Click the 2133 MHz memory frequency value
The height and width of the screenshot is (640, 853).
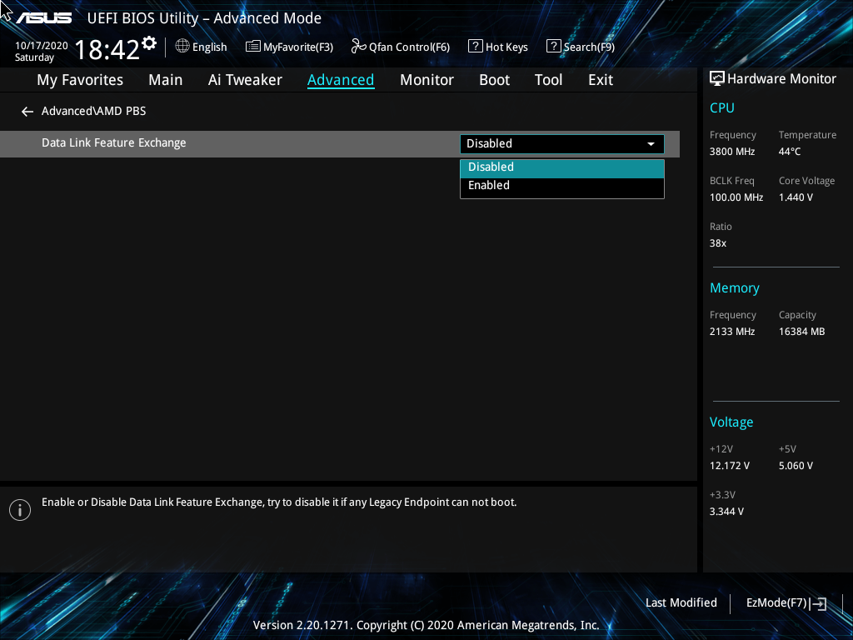pos(731,332)
